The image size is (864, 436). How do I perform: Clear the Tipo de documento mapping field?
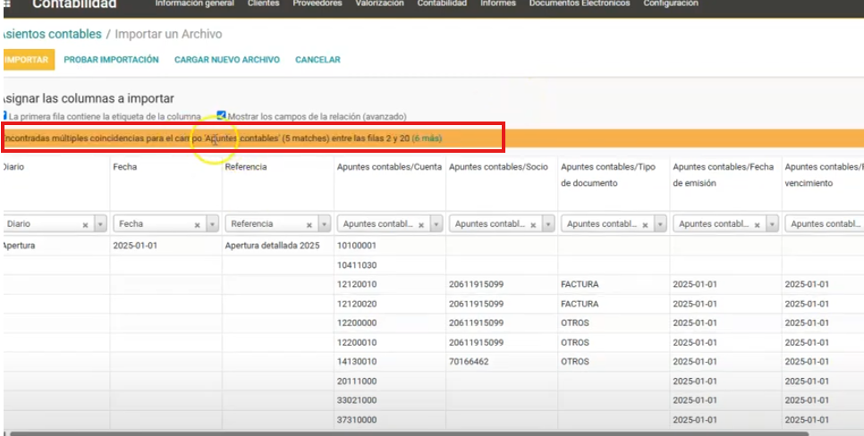click(644, 225)
